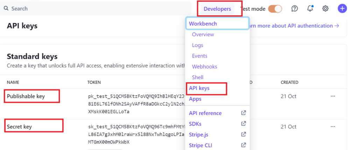Follow the Learn more about API authentication link
349x150 pixels.
pyautogui.click(x=294, y=26)
